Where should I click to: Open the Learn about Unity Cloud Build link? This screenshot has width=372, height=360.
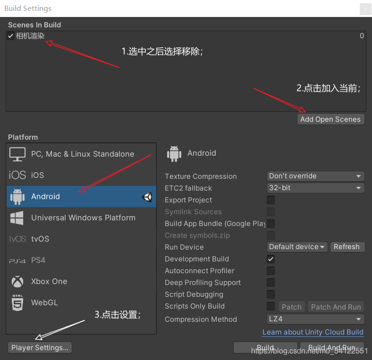313,332
